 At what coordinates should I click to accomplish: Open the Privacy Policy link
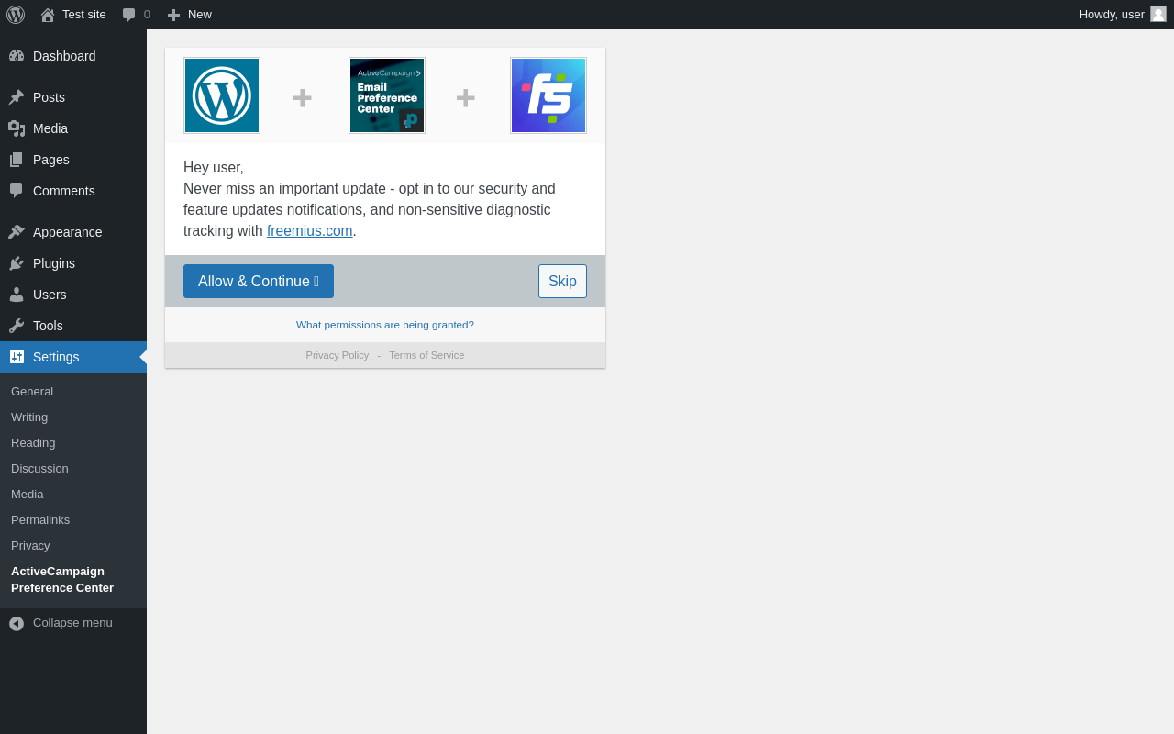338,355
